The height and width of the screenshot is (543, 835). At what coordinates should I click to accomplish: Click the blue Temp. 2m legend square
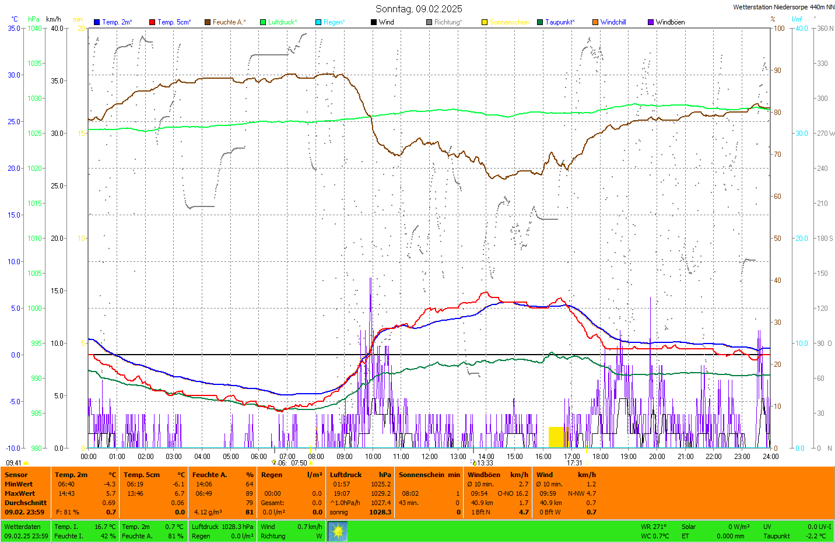(97, 22)
